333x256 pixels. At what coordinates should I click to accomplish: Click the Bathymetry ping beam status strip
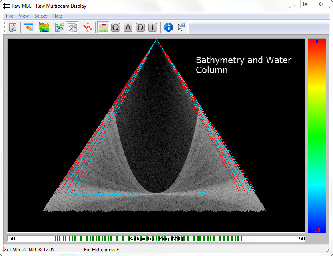click(x=156, y=238)
